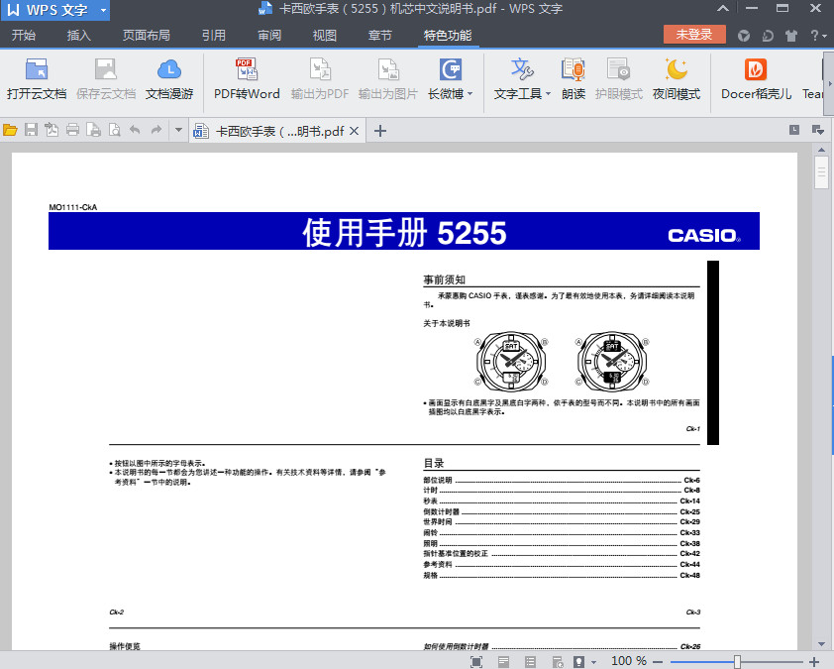Switch to outline view in status bar
Viewport: 834px width, 669px height.
pos(530,661)
